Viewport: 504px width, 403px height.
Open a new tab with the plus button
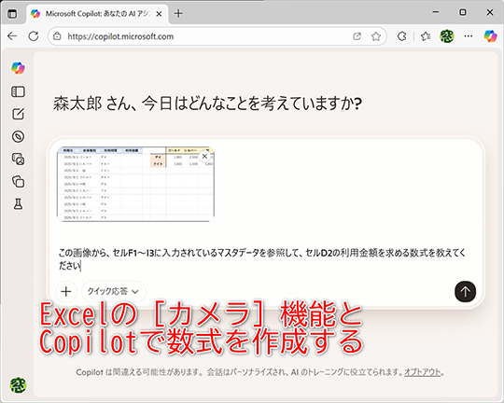coord(178,13)
